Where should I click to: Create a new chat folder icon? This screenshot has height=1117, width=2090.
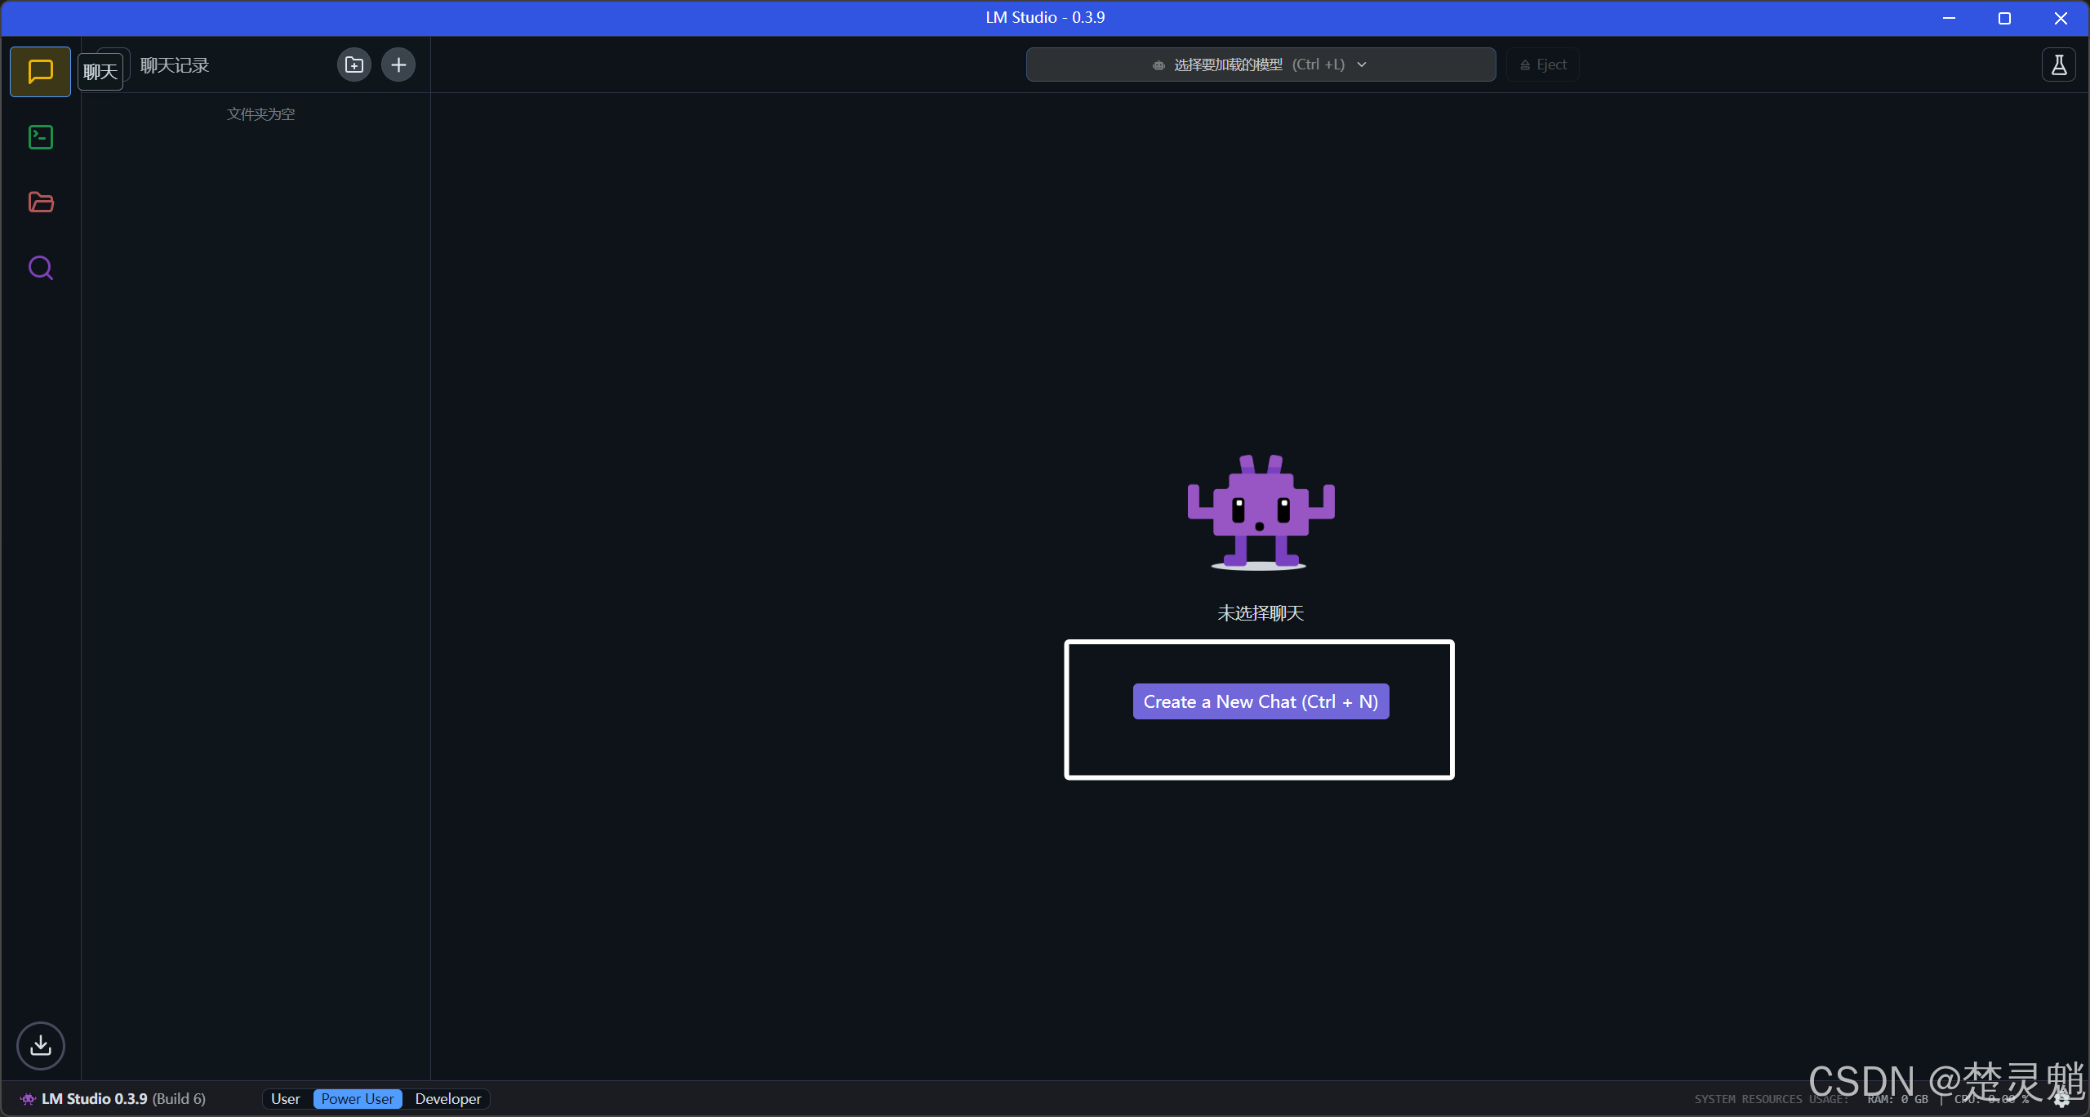pyautogui.click(x=354, y=65)
